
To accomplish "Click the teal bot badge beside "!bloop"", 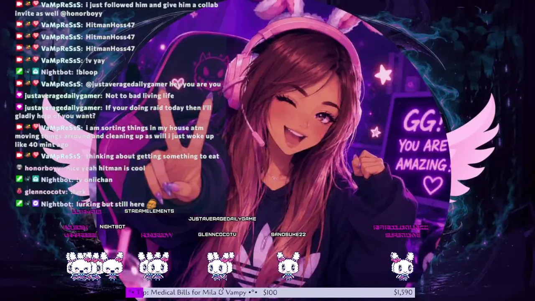I will [36, 71].
